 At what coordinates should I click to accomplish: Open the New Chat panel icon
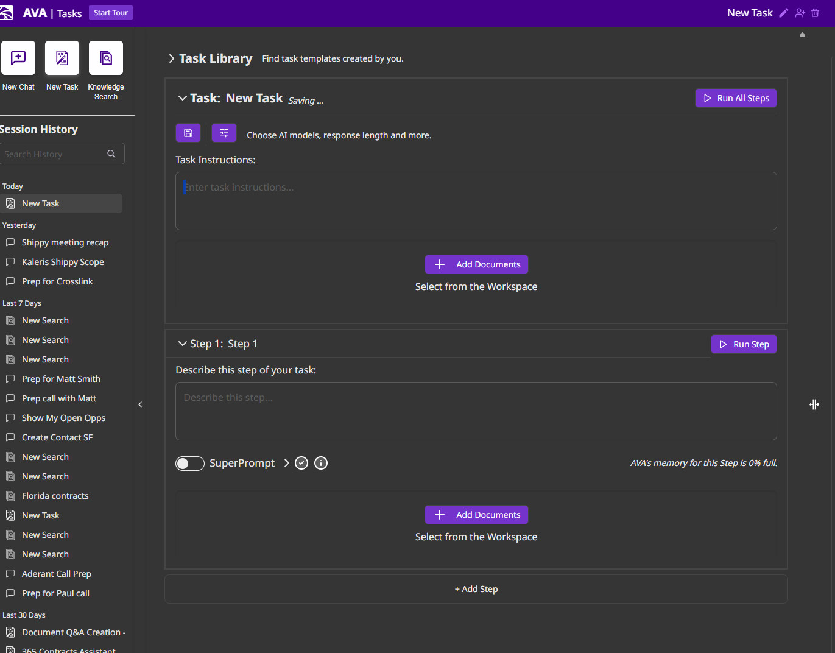pos(18,57)
